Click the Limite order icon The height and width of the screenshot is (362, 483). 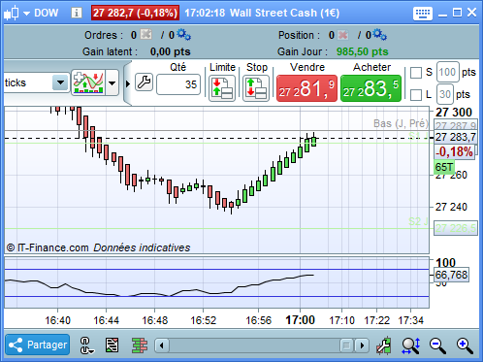[222, 88]
